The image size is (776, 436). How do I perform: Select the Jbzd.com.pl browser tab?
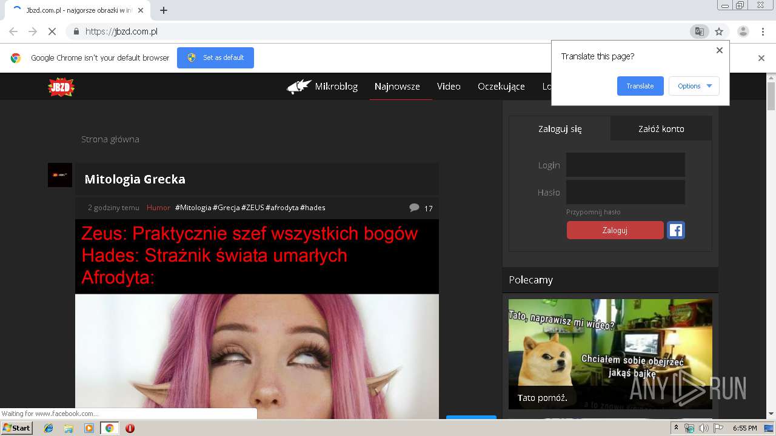click(x=79, y=10)
